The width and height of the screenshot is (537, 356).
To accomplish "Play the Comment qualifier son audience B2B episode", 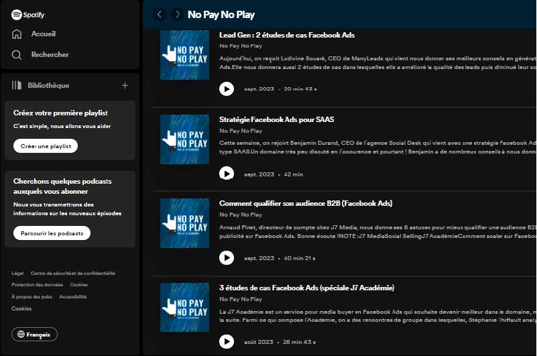I will click(x=227, y=257).
